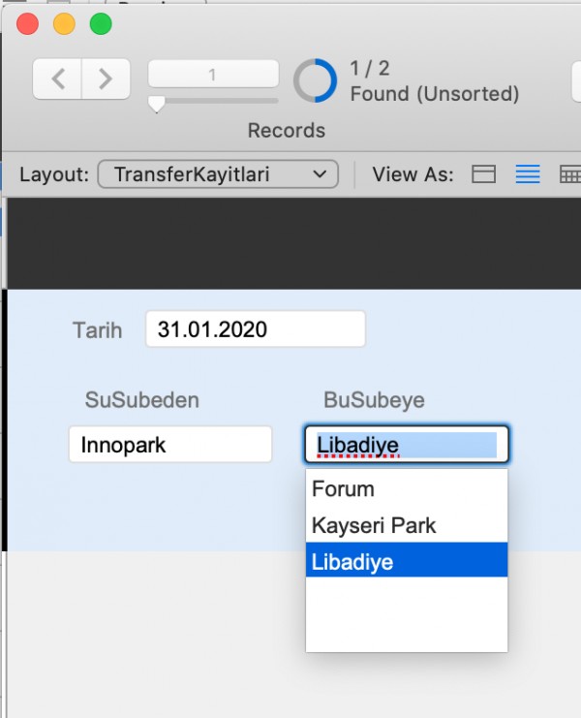Close the window with red button
The height and width of the screenshot is (718, 581).
coord(27,24)
